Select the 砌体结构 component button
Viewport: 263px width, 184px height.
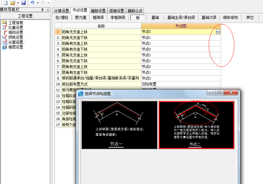230,17
